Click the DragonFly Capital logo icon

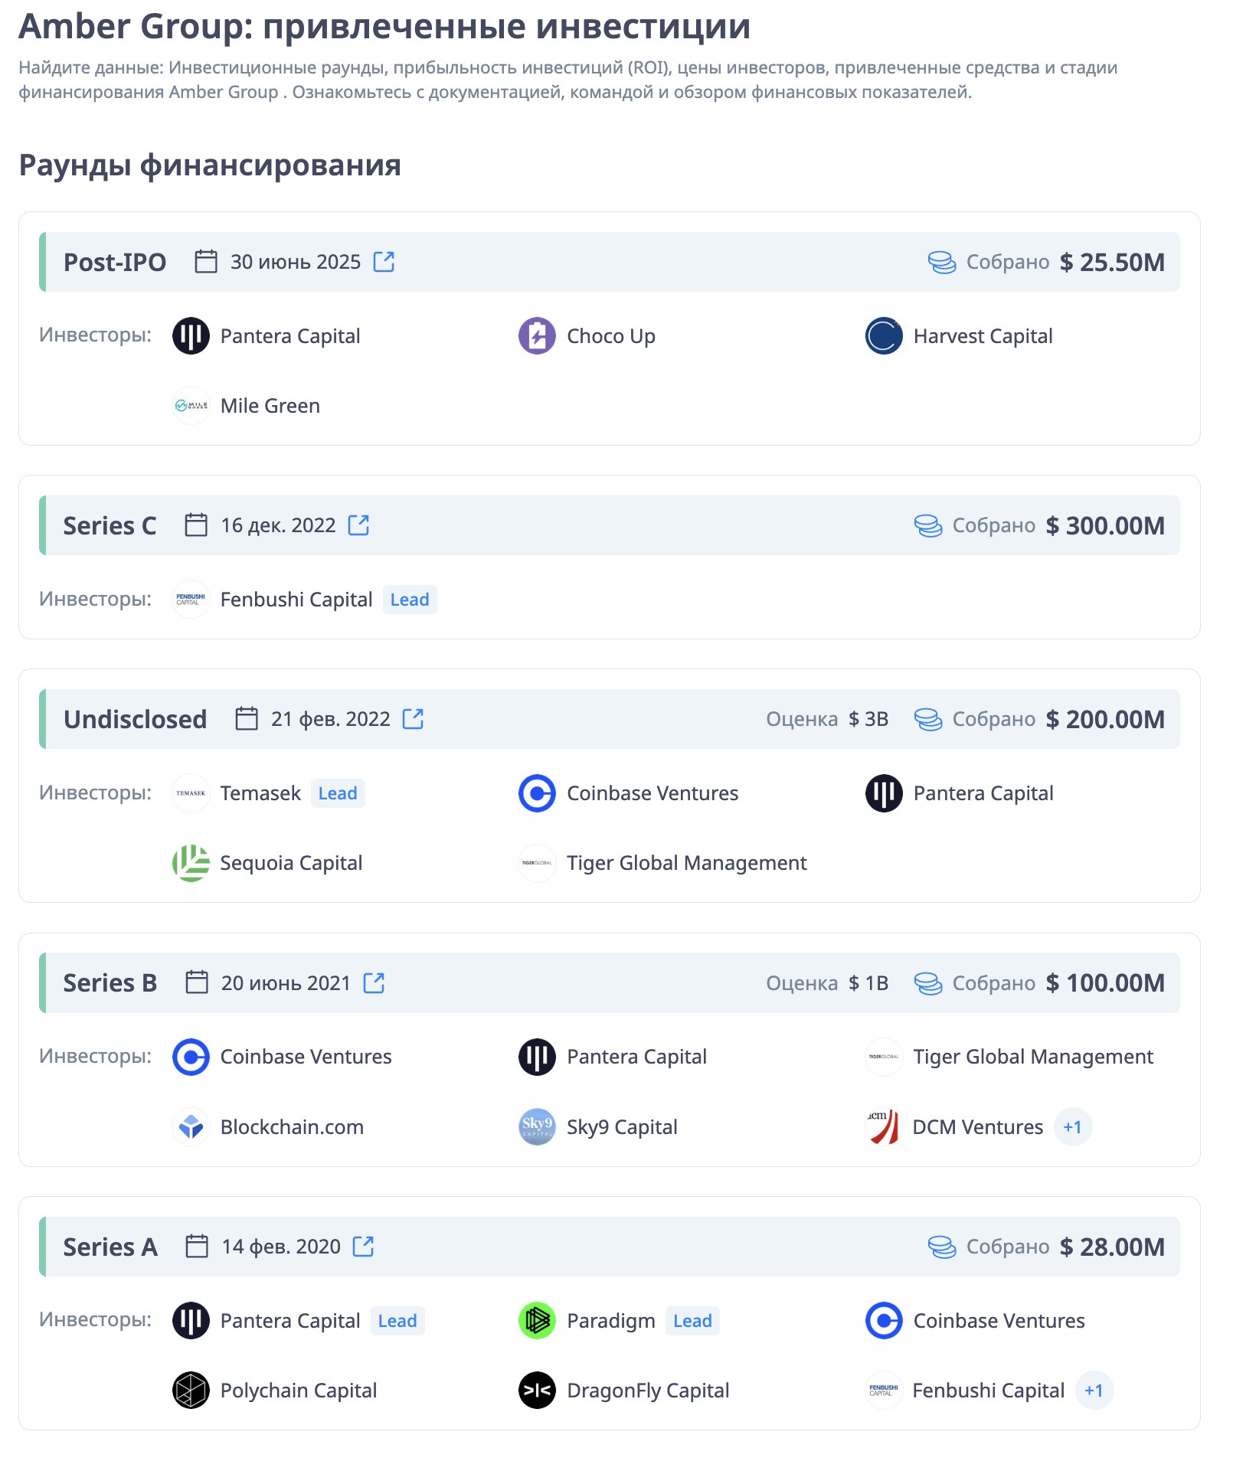pos(537,1391)
